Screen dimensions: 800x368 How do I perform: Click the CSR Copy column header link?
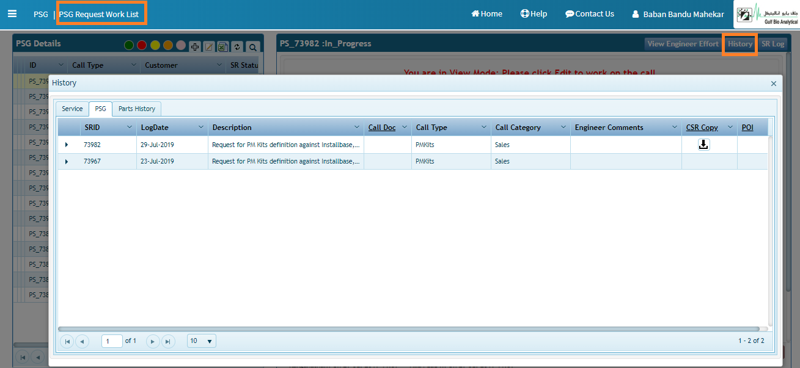(702, 128)
